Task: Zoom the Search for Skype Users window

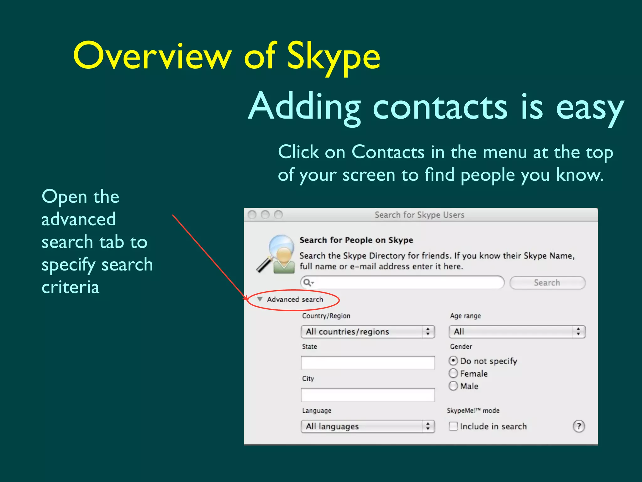Action: (278, 215)
